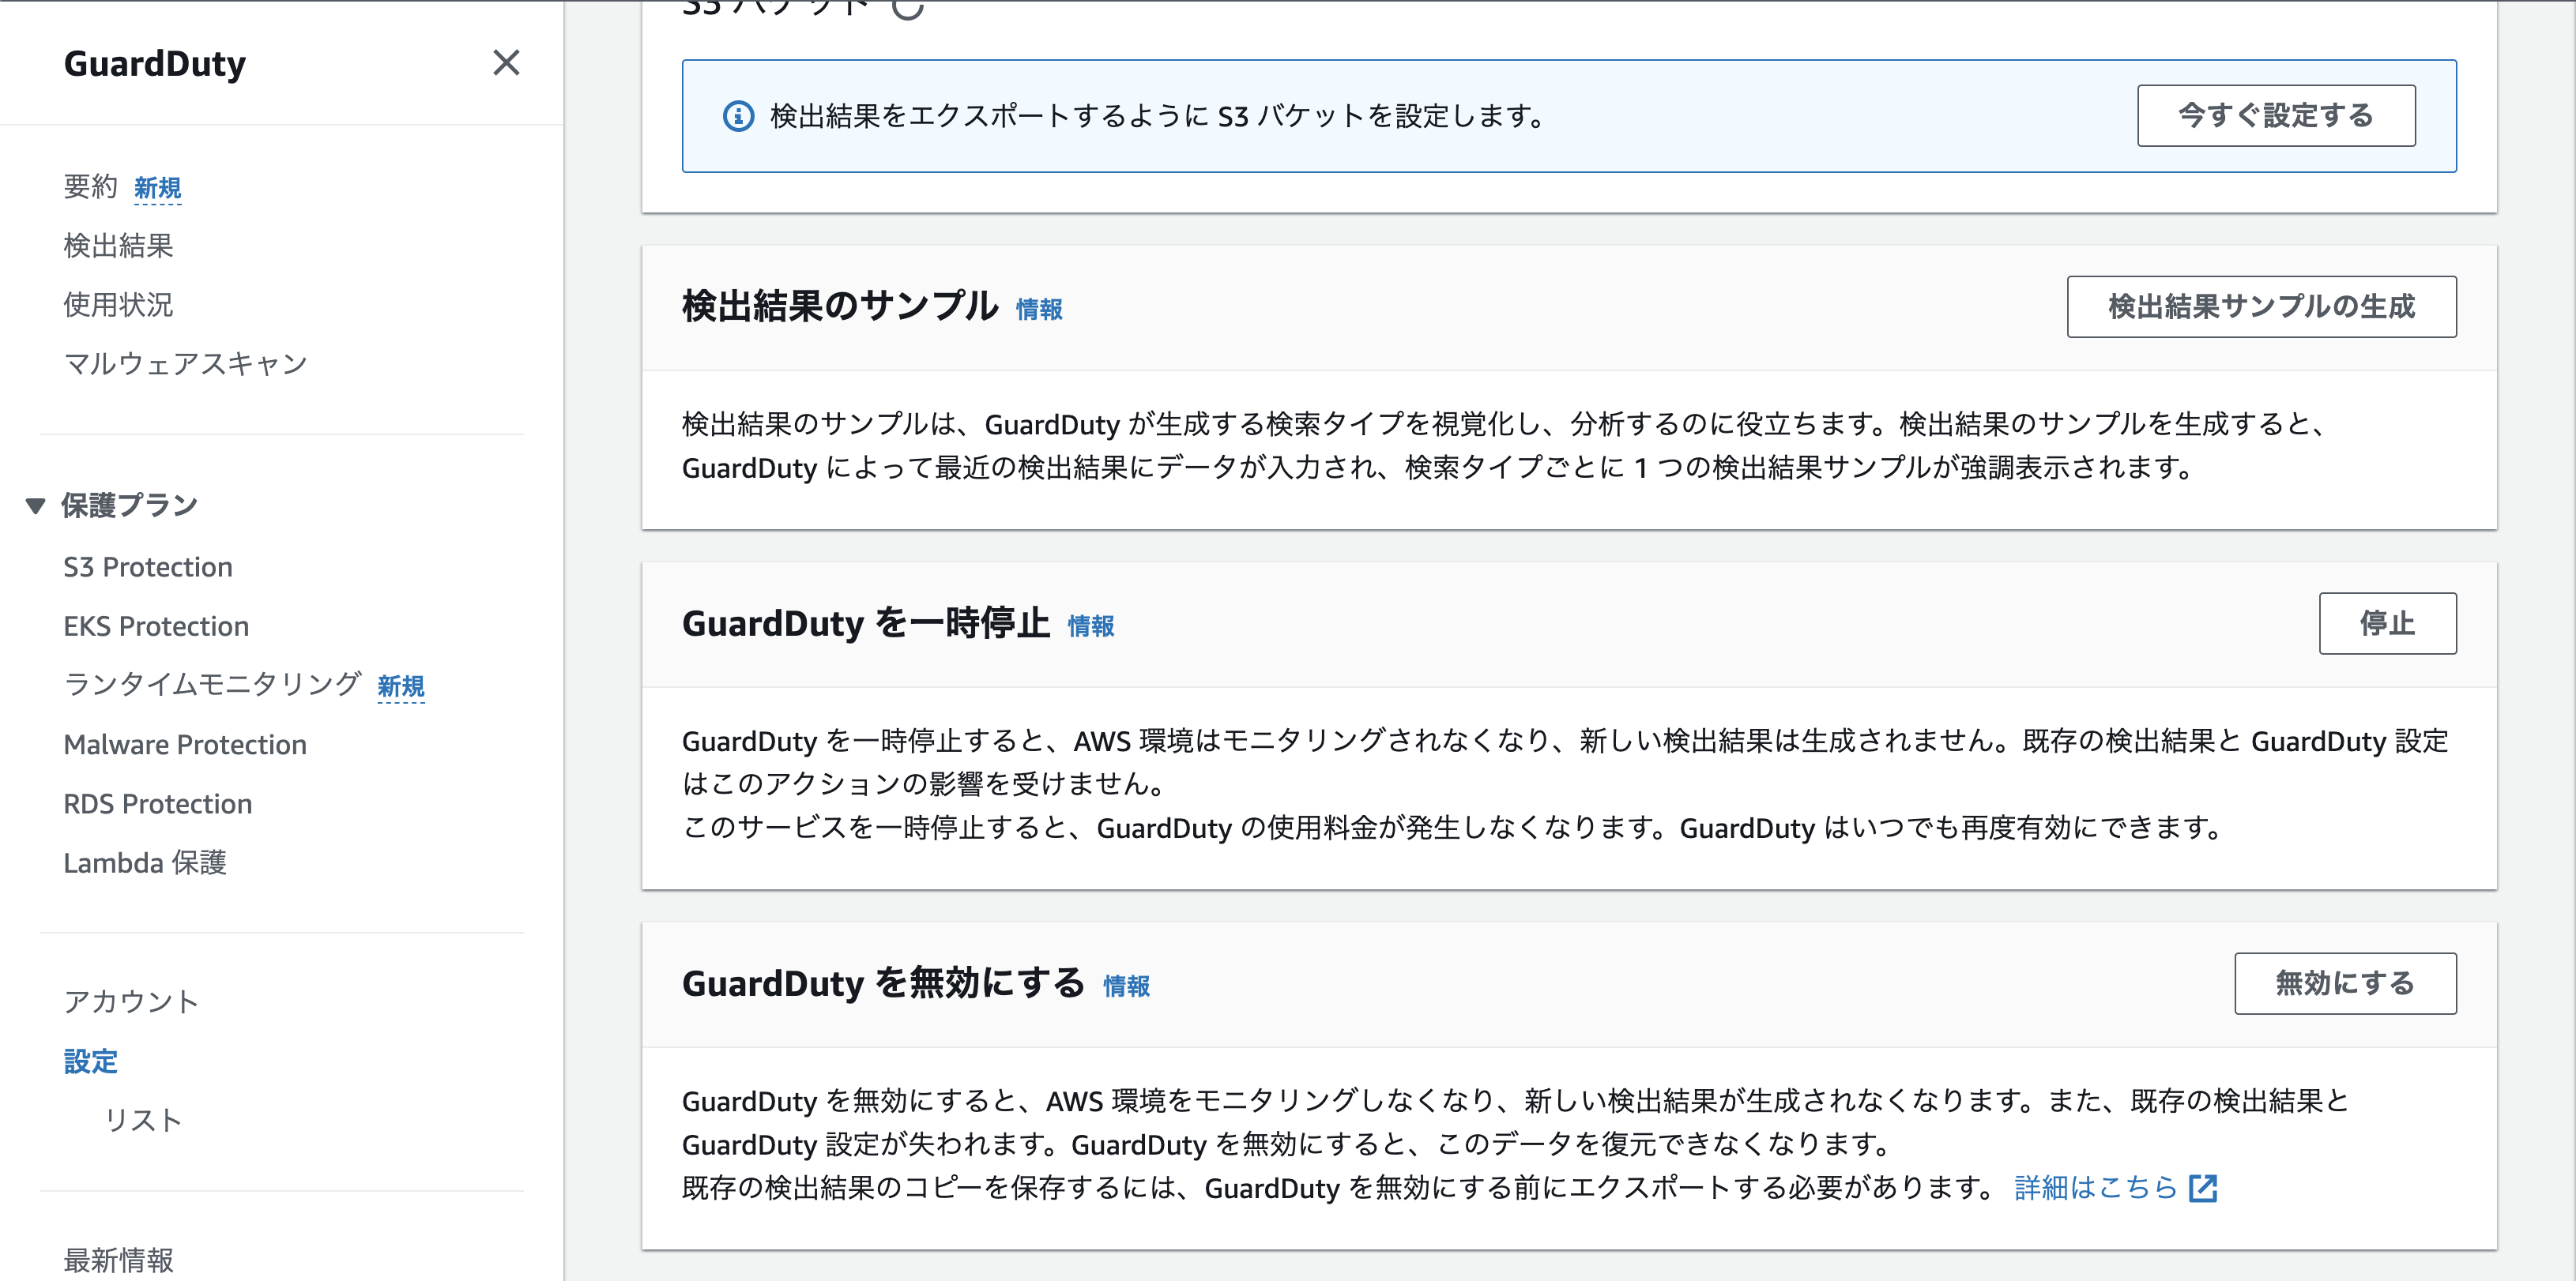This screenshot has width=2576, height=1281.
Task: Follow the 詳細はこちら link
Action: [2096, 1188]
